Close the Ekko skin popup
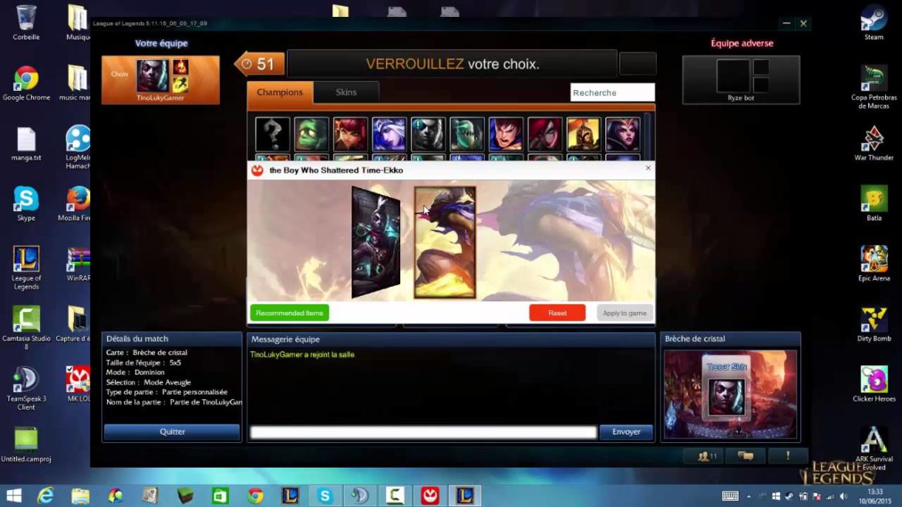This screenshot has height=507, width=902. (648, 168)
